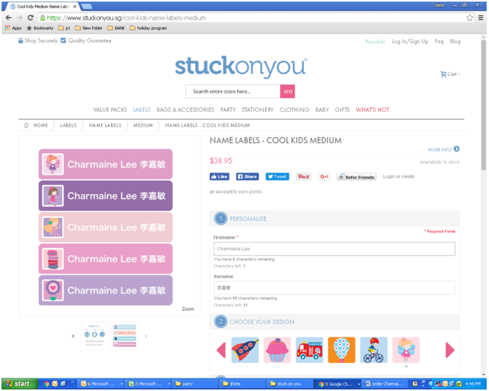Go to LABELS breadcrumb

(68, 125)
